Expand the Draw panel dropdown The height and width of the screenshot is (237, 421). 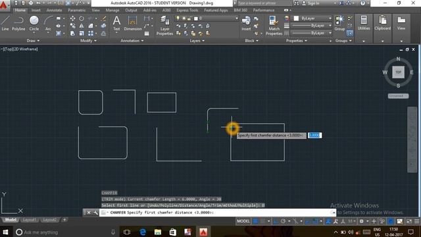click(34, 41)
